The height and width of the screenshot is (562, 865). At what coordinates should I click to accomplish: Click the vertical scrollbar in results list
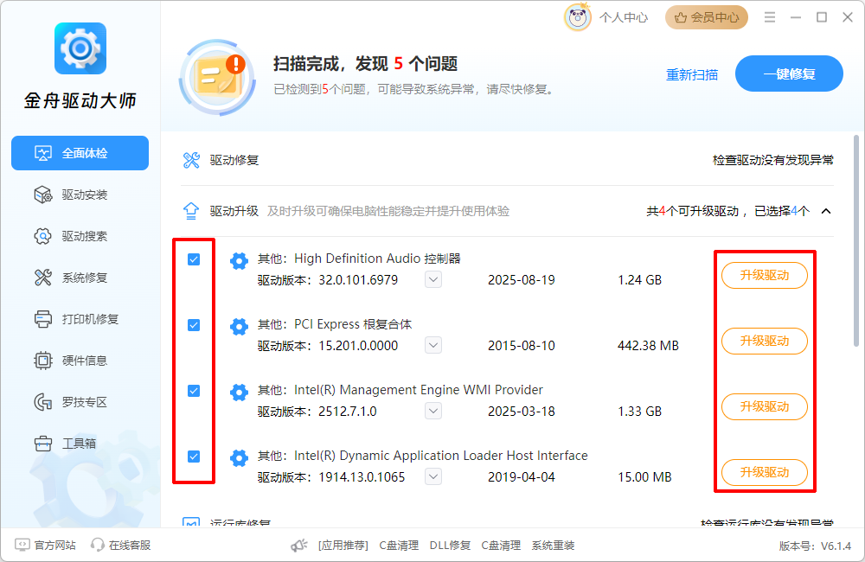[x=856, y=241]
